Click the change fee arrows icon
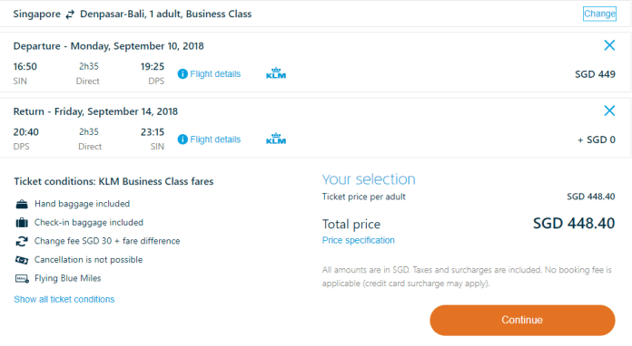The image size is (632, 346). tap(22, 241)
